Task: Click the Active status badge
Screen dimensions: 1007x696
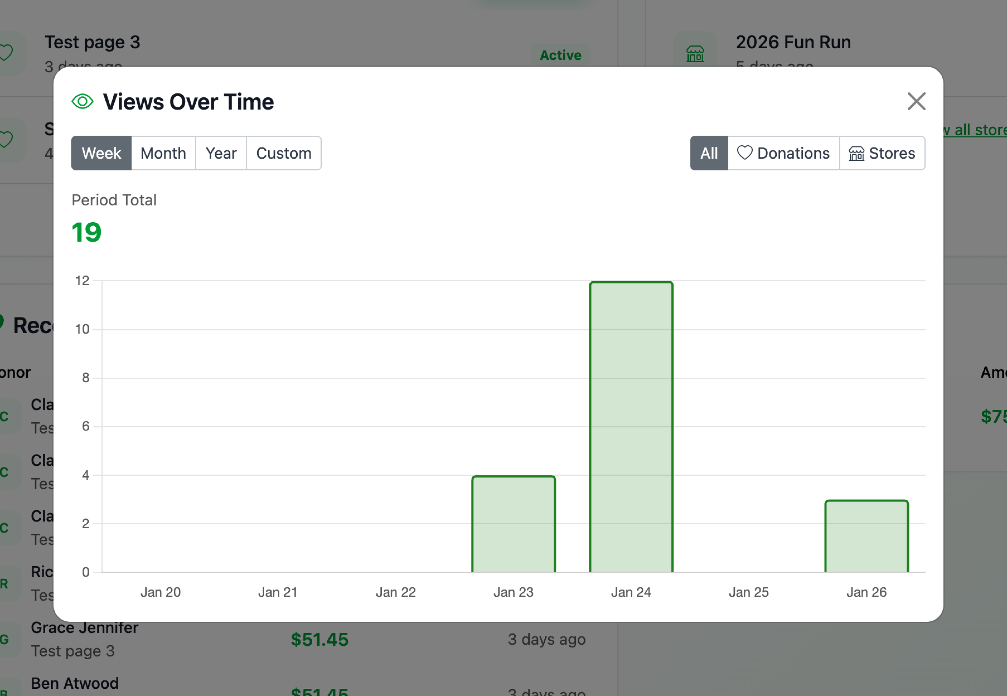Action: 561,55
